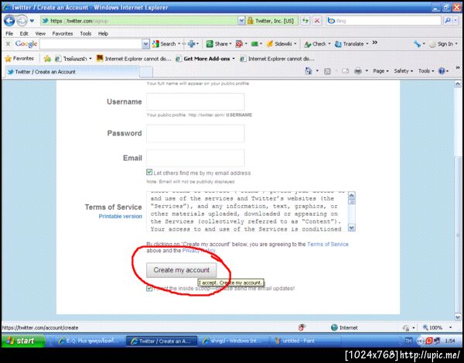
Task: Click the TH language indicator in tray
Action: (x=408, y=341)
